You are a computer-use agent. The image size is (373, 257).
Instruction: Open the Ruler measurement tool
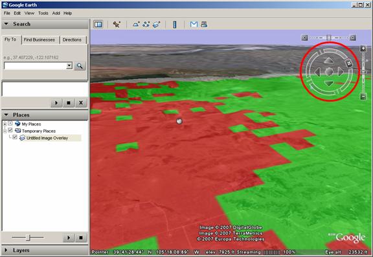tap(175, 25)
